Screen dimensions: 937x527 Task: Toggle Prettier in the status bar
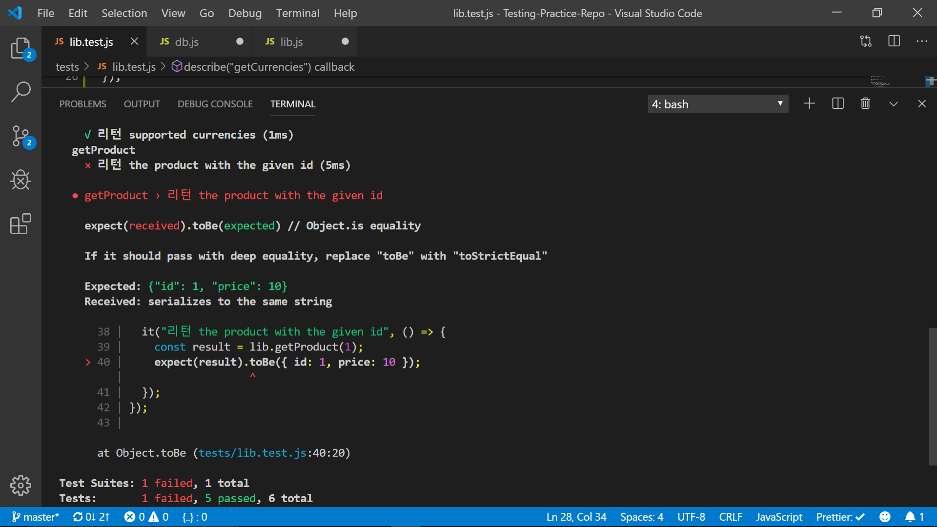click(x=840, y=517)
